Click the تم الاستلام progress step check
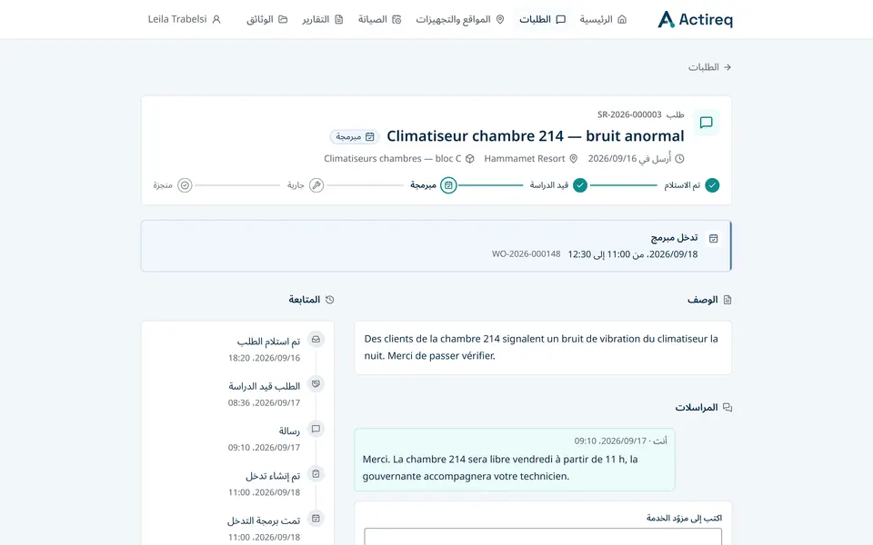Image resolution: width=873 pixels, height=545 pixels. pos(712,185)
